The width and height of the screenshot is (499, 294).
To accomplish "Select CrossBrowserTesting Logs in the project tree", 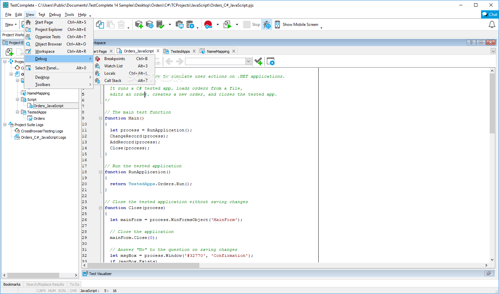I will pos(42,131).
